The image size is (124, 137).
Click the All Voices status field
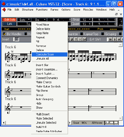point(97,123)
